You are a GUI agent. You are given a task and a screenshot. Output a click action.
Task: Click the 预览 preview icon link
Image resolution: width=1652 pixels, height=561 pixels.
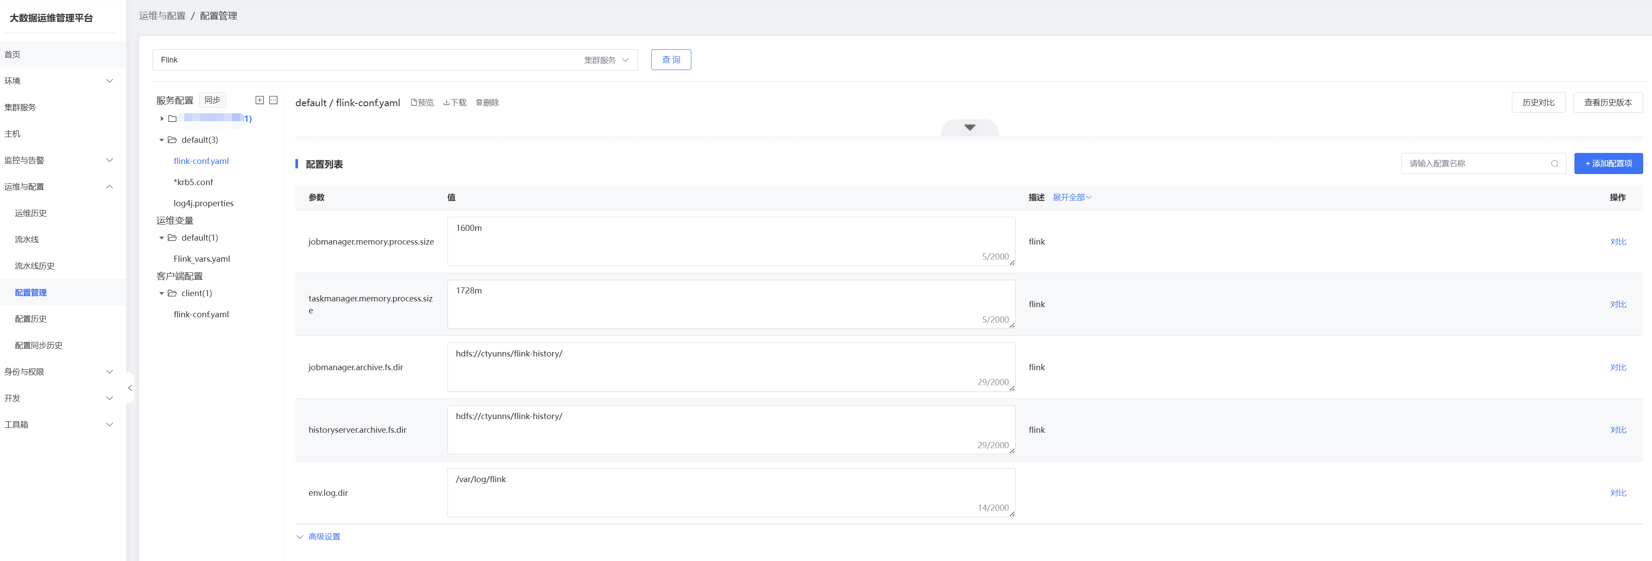tap(422, 103)
